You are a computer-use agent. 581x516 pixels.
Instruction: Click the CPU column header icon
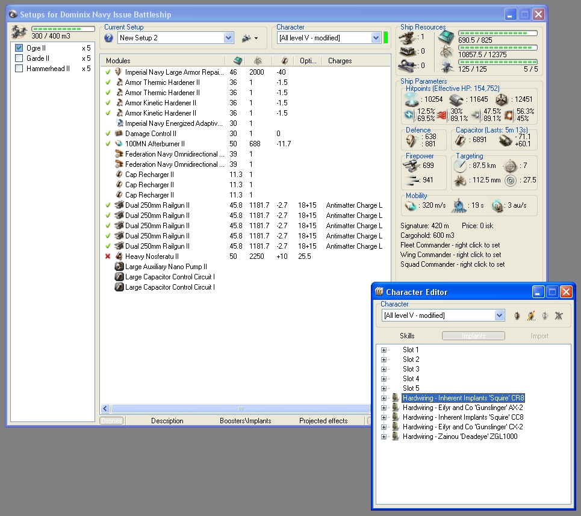[237, 61]
